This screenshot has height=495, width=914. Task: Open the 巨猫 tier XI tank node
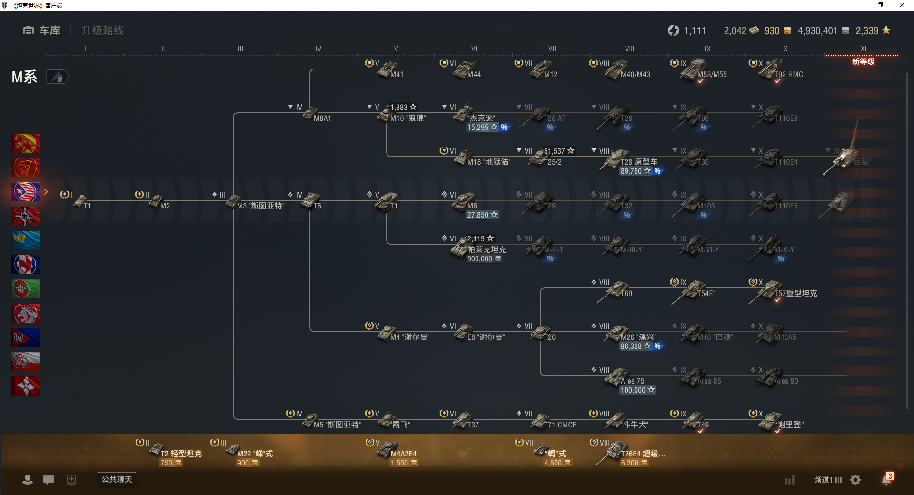848,160
